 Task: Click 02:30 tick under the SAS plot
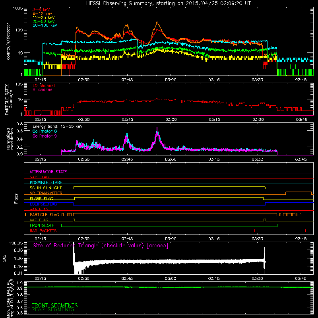(83, 279)
